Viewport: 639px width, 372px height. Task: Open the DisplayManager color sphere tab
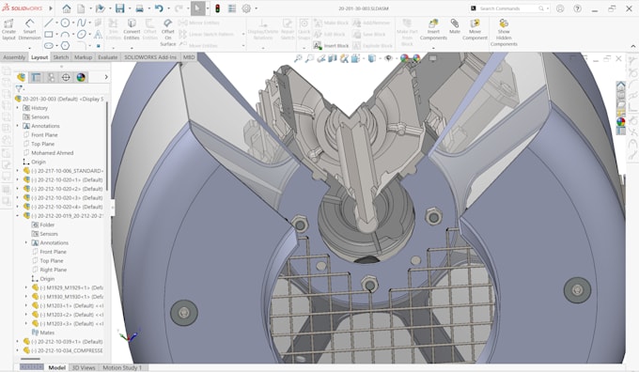point(81,77)
